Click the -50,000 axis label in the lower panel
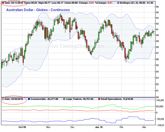Image resolution: width=165 pixels, height=132 pixels. pyautogui.click(x=160, y=119)
